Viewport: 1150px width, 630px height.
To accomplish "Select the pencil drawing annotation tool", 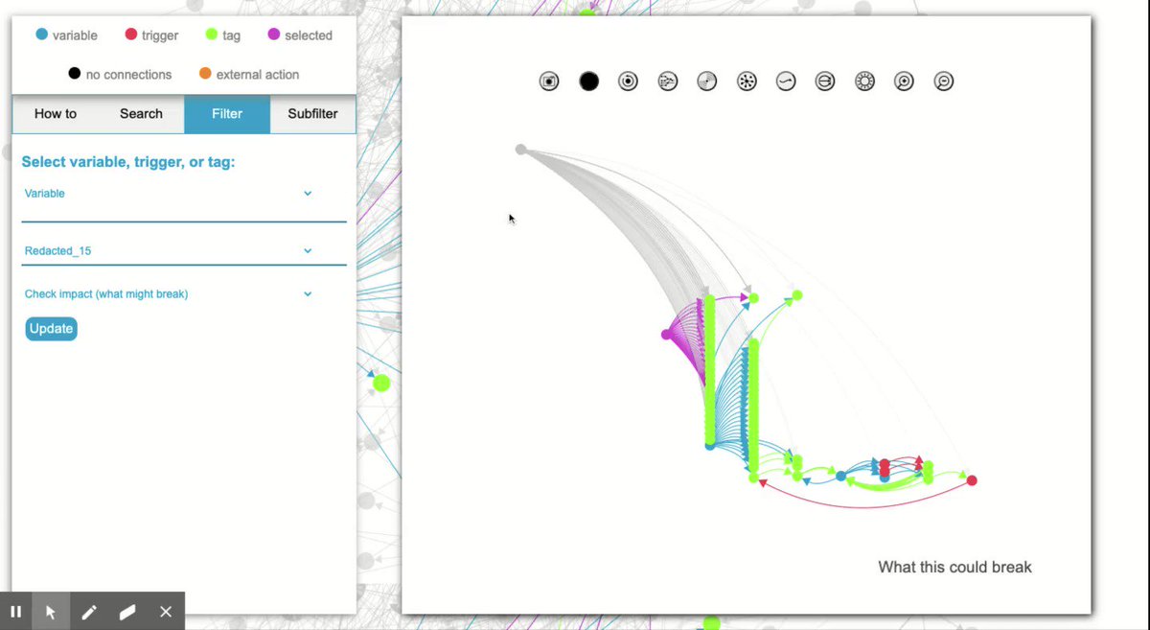I will [x=89, y=611].
